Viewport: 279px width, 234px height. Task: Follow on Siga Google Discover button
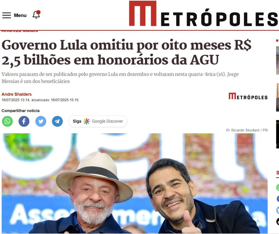(98, 121)
